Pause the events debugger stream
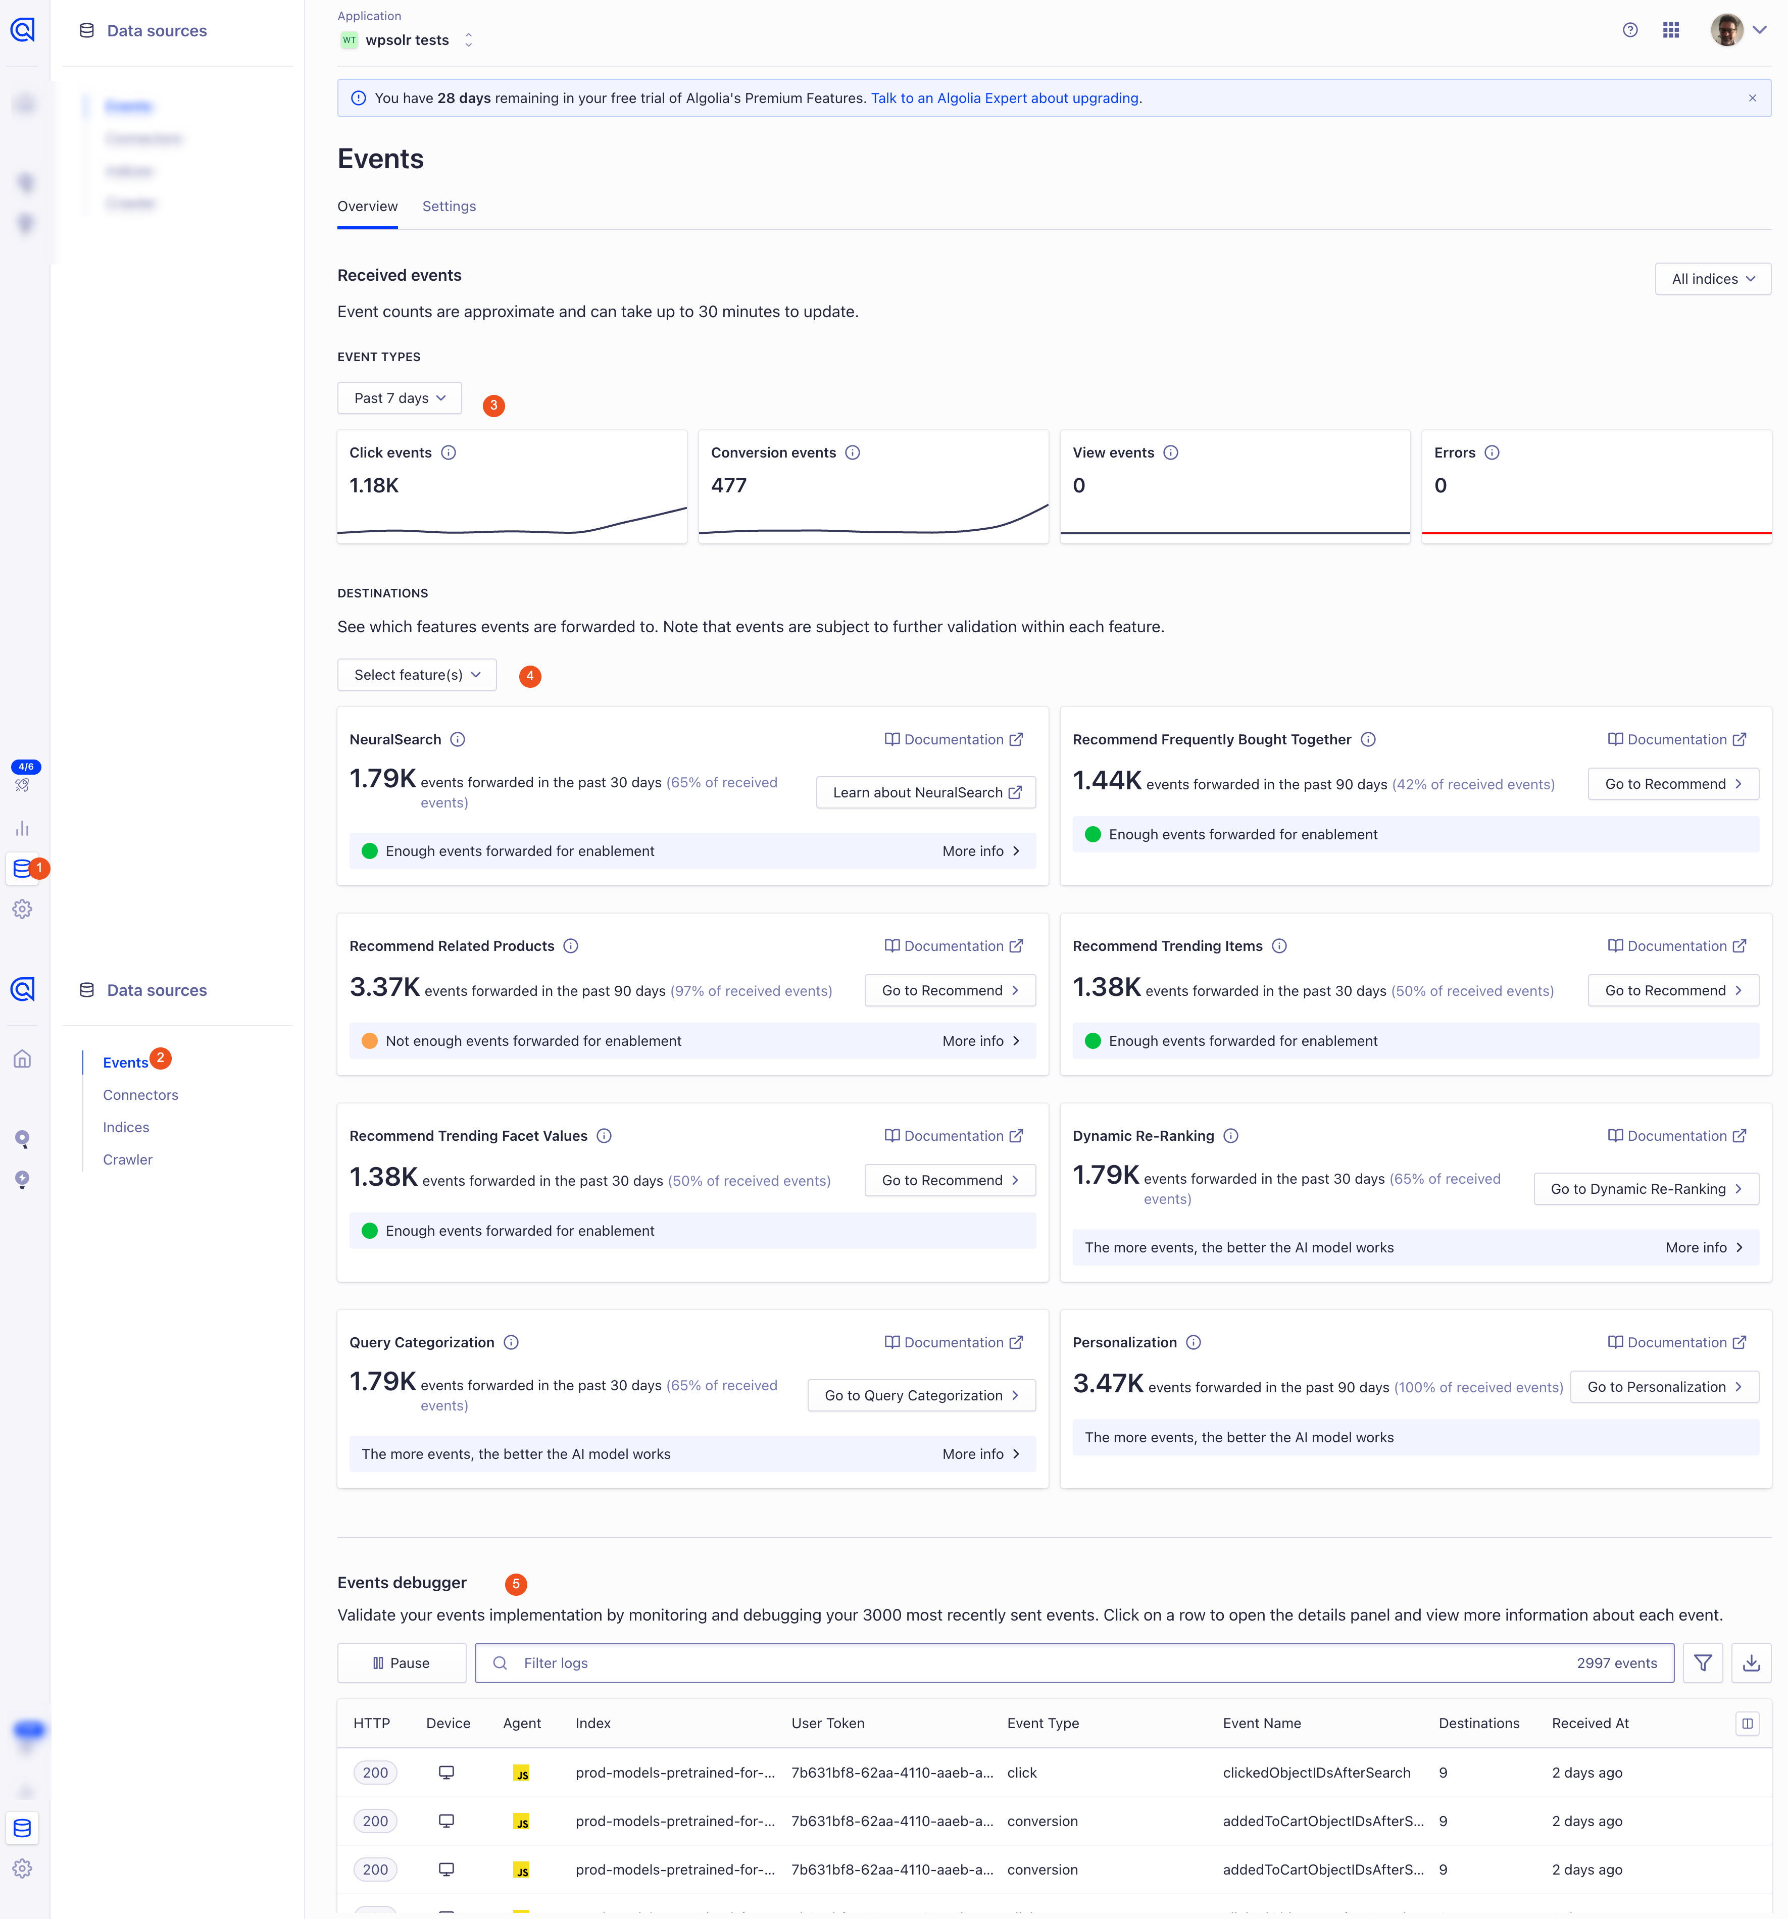Screen dimensions: 1788x1919 pyautogui.click(x=402, y=1663)
